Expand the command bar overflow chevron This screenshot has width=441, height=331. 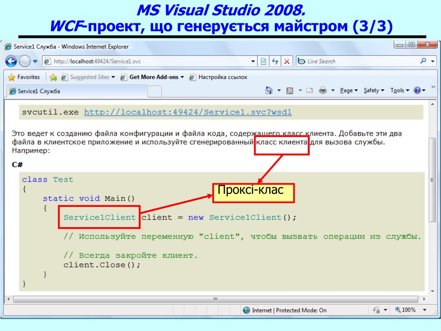click(x=433, y=87)
